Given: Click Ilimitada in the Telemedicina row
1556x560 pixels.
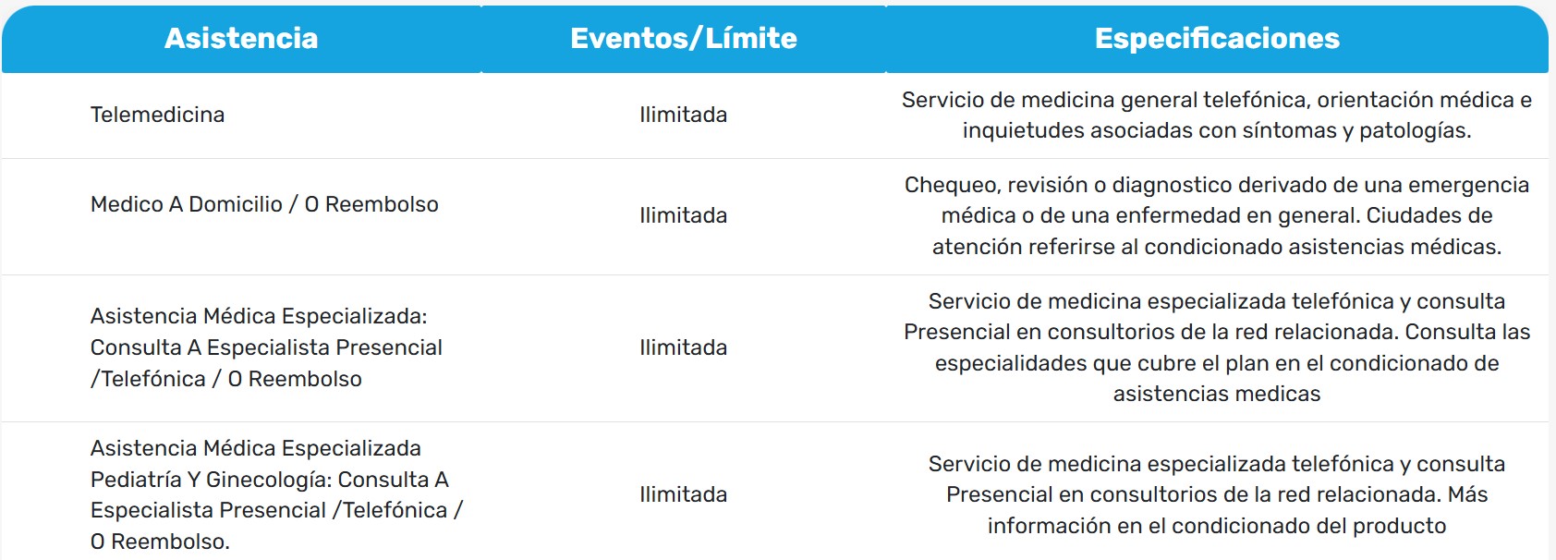Looking at the screenshot, I should (683, 115).
